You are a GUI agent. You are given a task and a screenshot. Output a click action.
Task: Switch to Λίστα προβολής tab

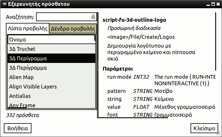click(28, 29)
